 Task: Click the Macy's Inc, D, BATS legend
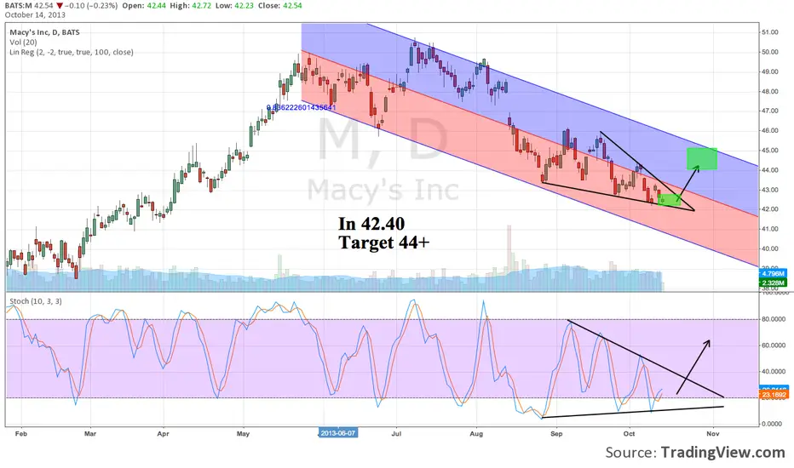click(44, 32)
